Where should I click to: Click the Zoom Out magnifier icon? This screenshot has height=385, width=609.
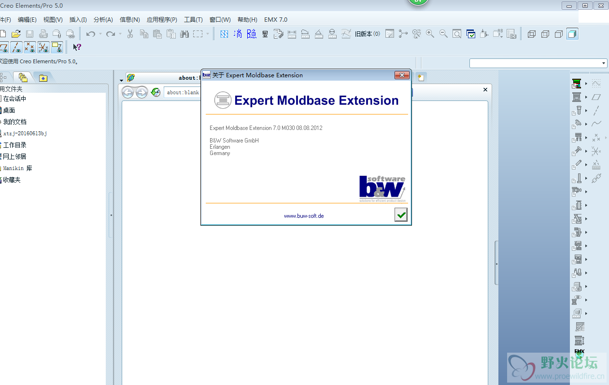click(443, 34)
